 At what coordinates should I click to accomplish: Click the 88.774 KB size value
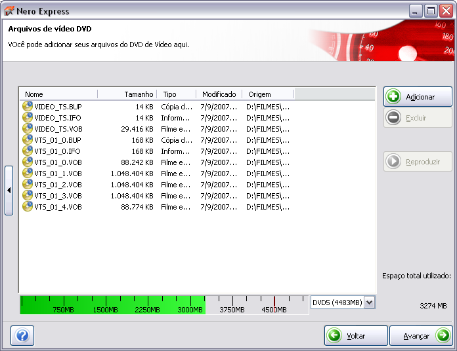(137, 207)
